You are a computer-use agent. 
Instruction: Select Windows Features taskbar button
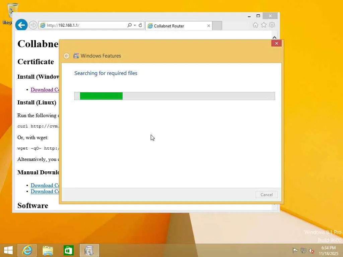(89, 250)
